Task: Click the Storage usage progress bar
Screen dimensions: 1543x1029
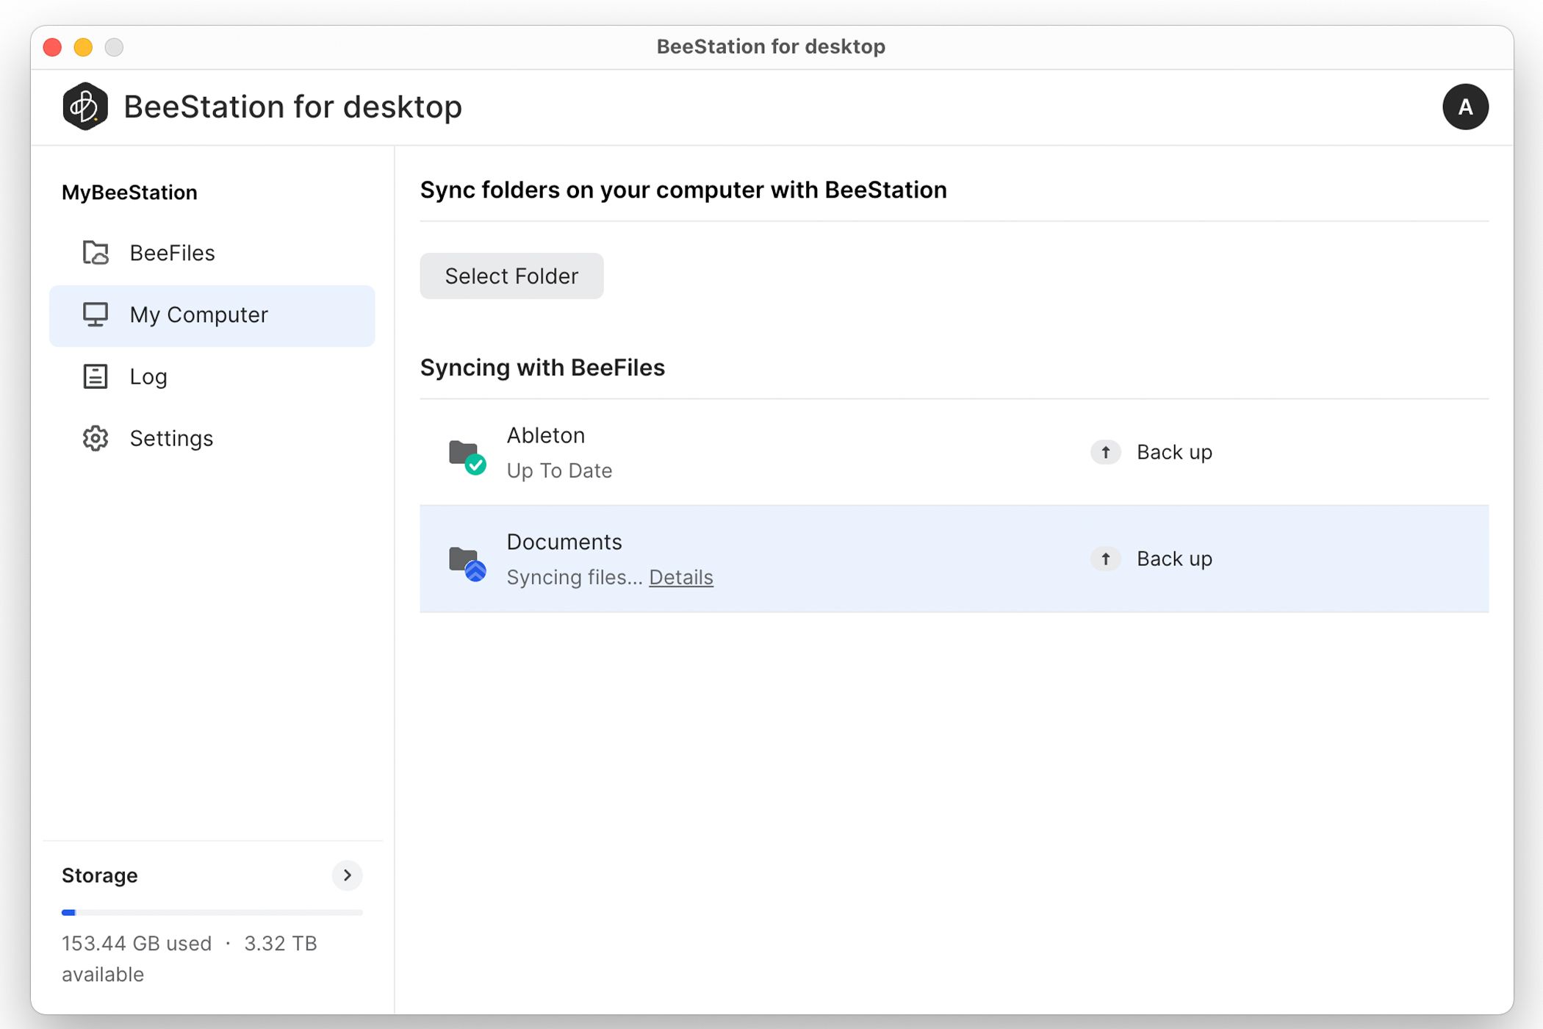Action: [x=212, y=912]
